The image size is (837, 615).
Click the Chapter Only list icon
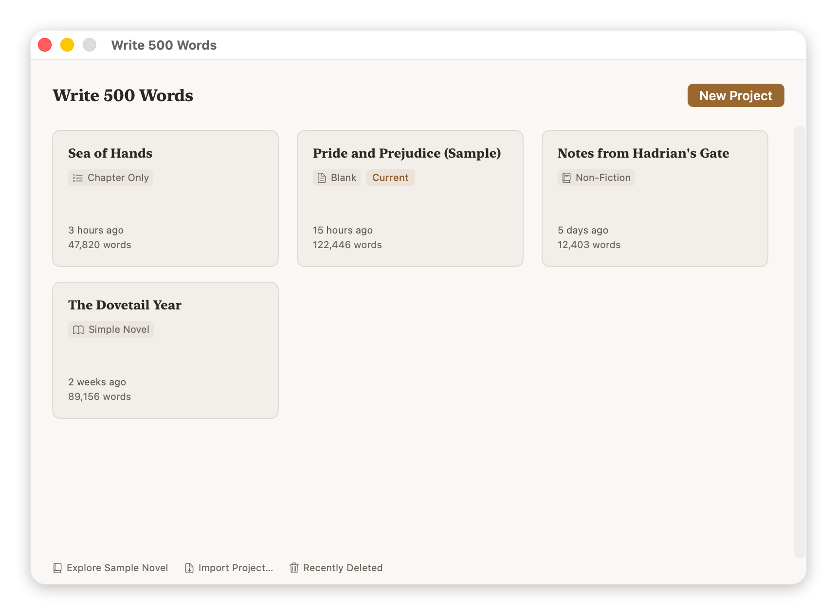point(78,178)
